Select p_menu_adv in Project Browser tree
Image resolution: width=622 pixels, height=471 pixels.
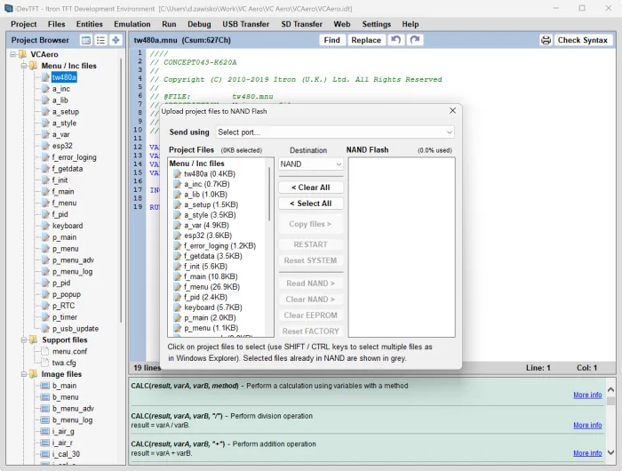73,259
